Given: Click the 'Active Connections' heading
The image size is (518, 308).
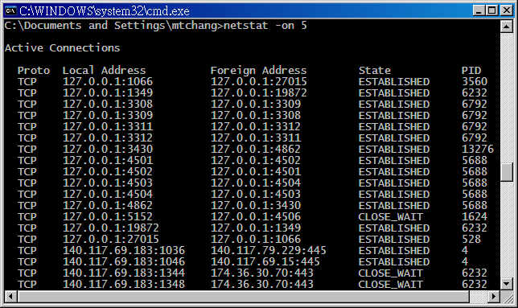Looking at the screenshot, I should coord(63,48).
